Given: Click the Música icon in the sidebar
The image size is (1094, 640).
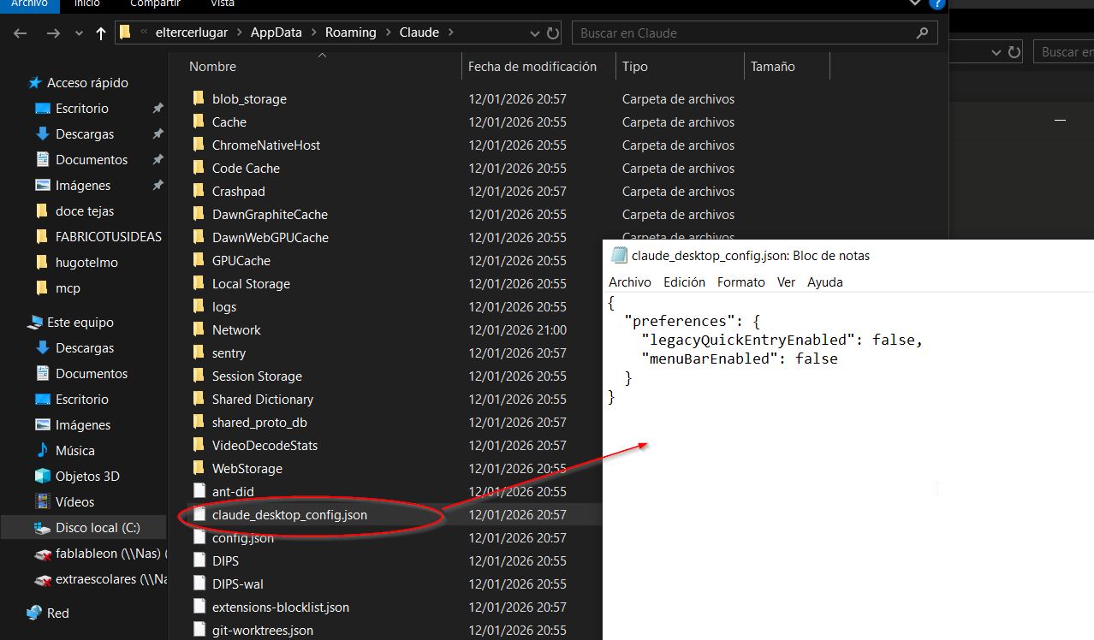Looking at the screenshot, I should click(42, 451).
